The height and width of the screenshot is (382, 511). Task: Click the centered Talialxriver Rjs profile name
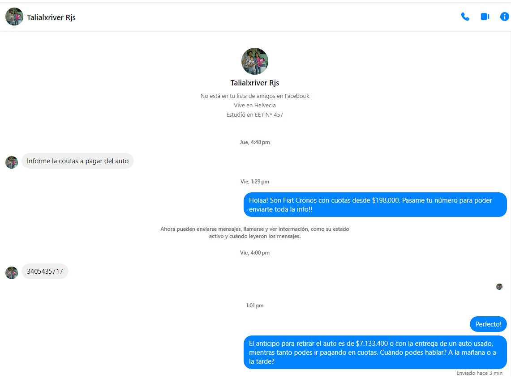255,83
